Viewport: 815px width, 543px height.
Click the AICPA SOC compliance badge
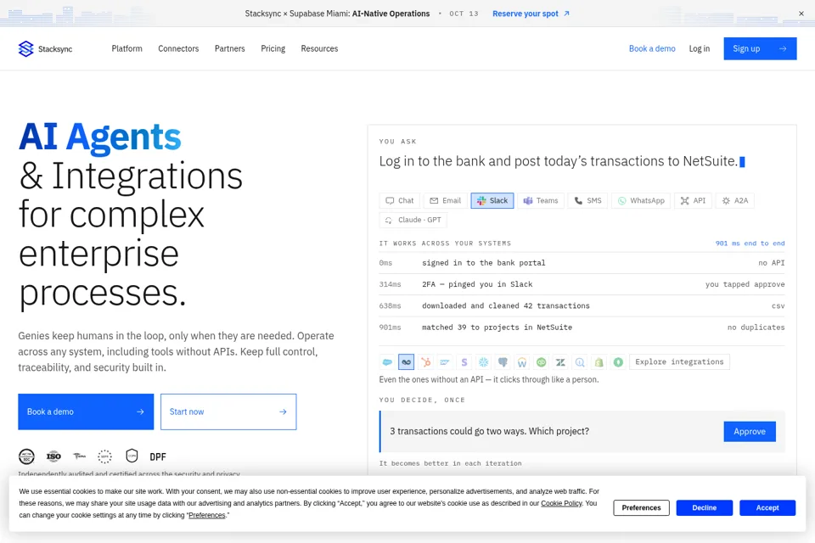pos(26,456)
